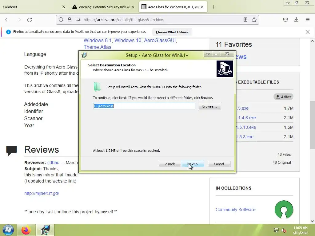Open the Windows Start orb
Screen dimensions: 315x236
[8, 230]
